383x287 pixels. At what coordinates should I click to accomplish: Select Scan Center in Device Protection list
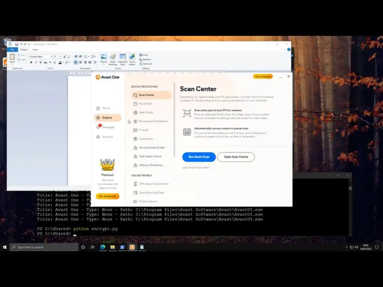[x=151, y=95]
